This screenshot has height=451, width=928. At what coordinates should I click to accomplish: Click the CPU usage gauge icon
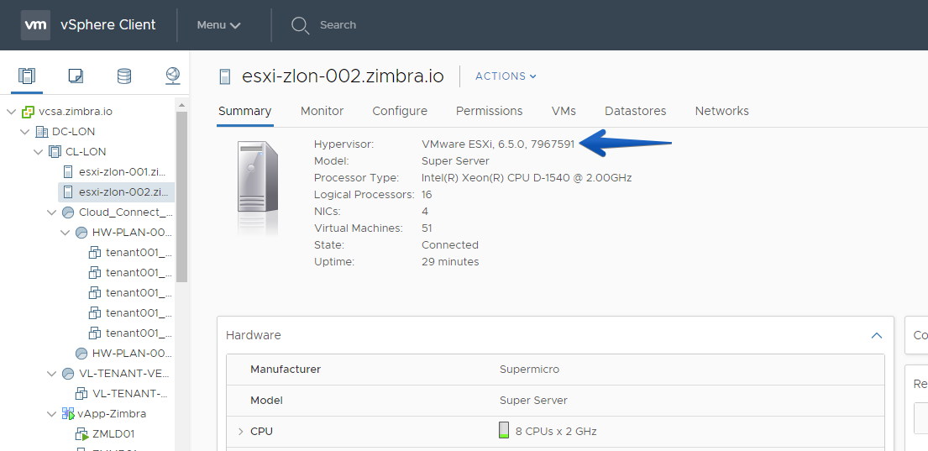[504, 430]
